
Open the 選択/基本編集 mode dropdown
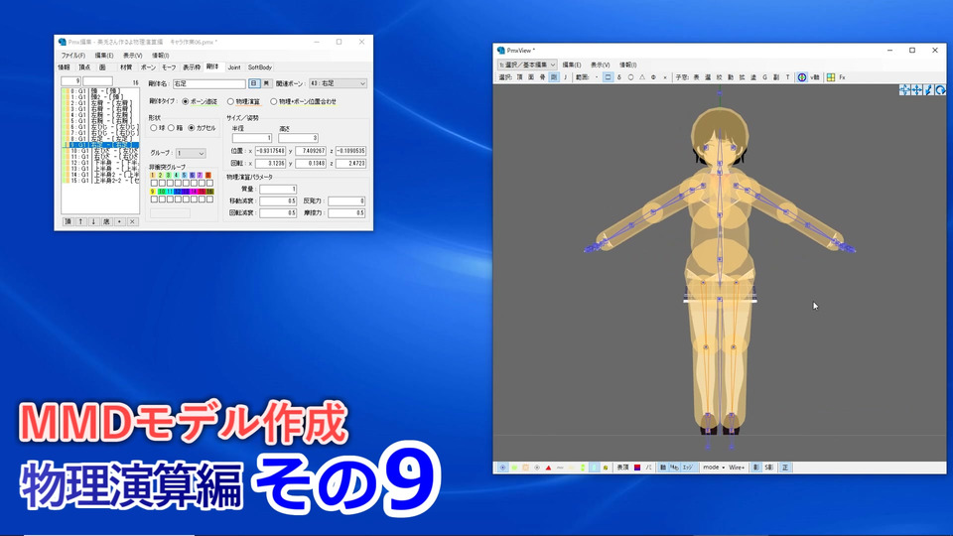point(527,64)
